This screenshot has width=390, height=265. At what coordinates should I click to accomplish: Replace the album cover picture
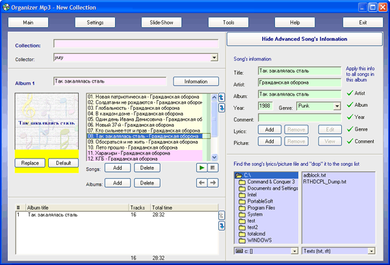click(30, 163)
